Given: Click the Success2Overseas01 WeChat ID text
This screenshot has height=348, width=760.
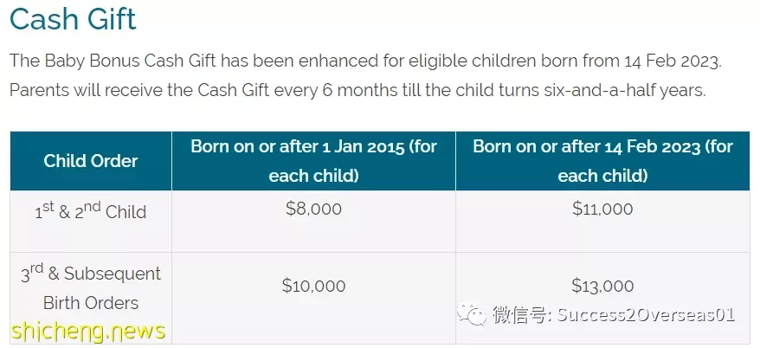Looking at the screenshot, I should (646, 315).
